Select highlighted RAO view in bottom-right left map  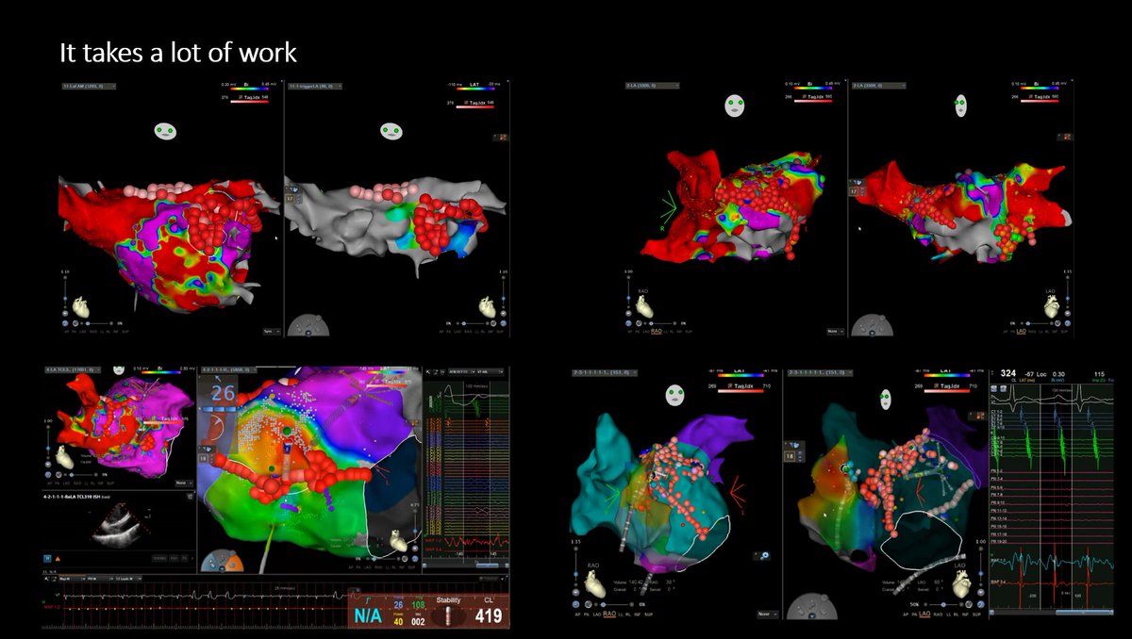click(609, 614)
